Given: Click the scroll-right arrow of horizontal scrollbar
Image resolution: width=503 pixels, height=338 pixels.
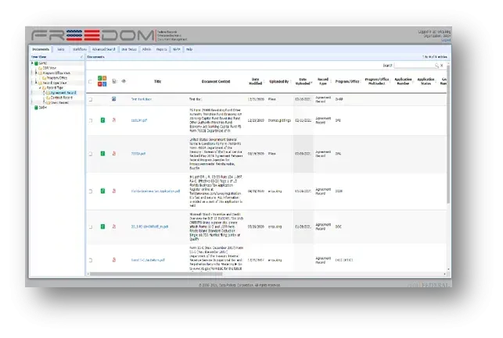Looking at the screenshot, I should point(444,274).
